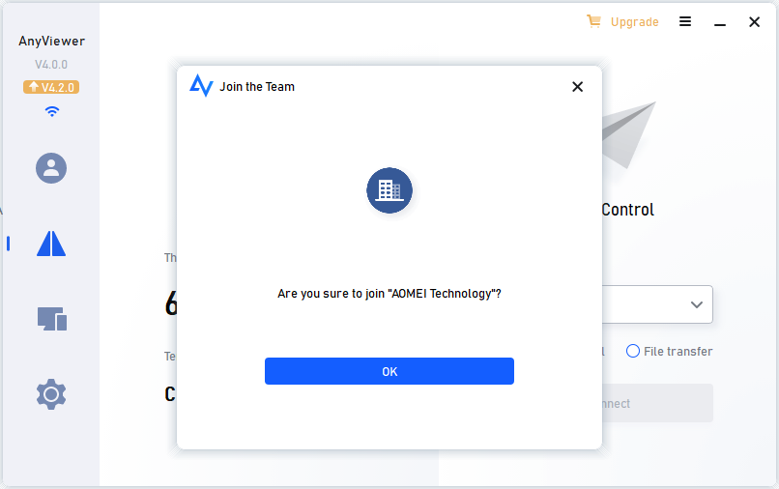Open the account profile icon in sidebar
779x489 pixels.
point(51,168)
